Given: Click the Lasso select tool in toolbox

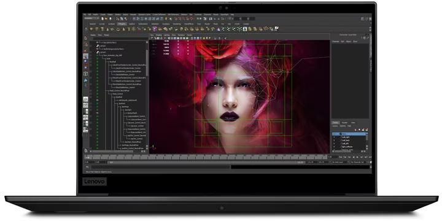Looking at the screenshot, I should point(86,44).
